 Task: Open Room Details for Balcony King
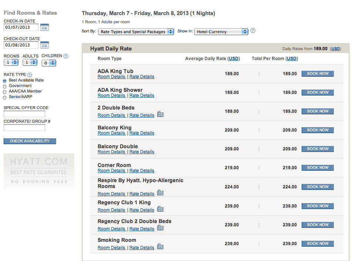[111, 133]
